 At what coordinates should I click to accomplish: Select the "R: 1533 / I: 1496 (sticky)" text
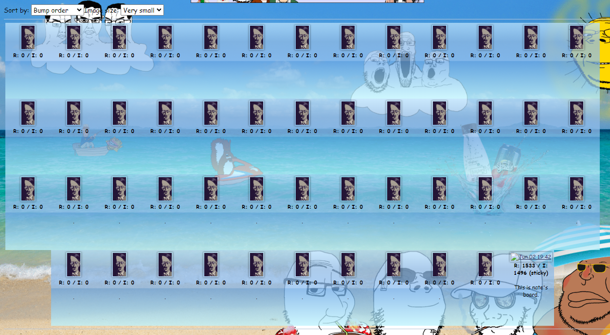pyautogui.click(x=531, y=269)
